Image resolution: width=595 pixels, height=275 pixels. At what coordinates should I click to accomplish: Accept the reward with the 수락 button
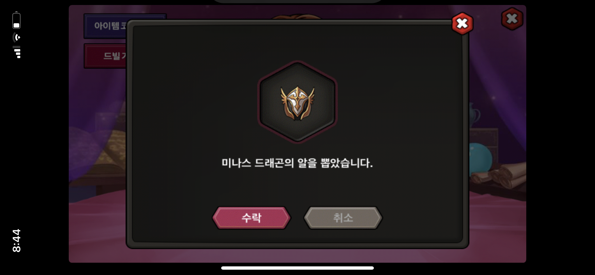(251, 218)
